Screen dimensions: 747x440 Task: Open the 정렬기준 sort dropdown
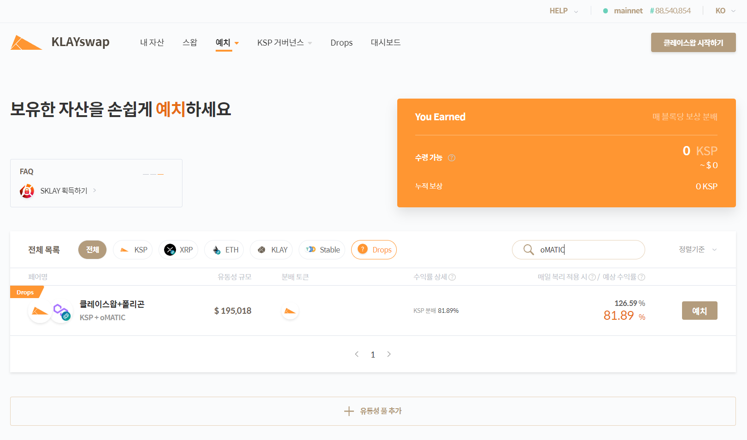click(698, 249)
